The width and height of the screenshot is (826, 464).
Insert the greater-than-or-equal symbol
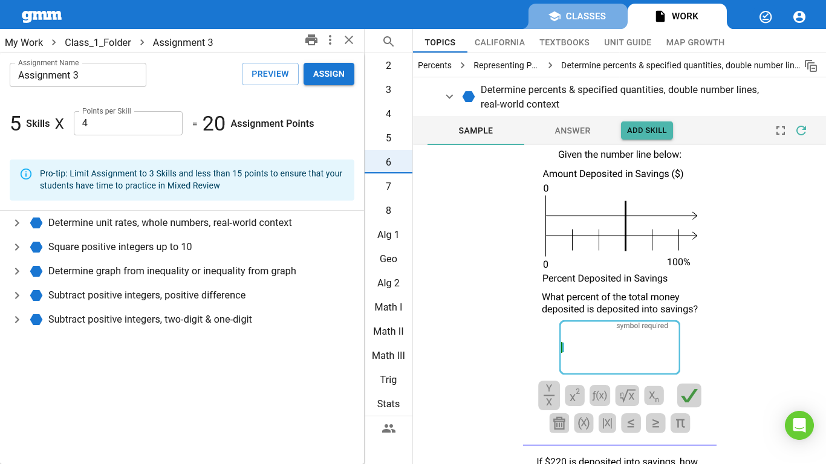[655, 423]
